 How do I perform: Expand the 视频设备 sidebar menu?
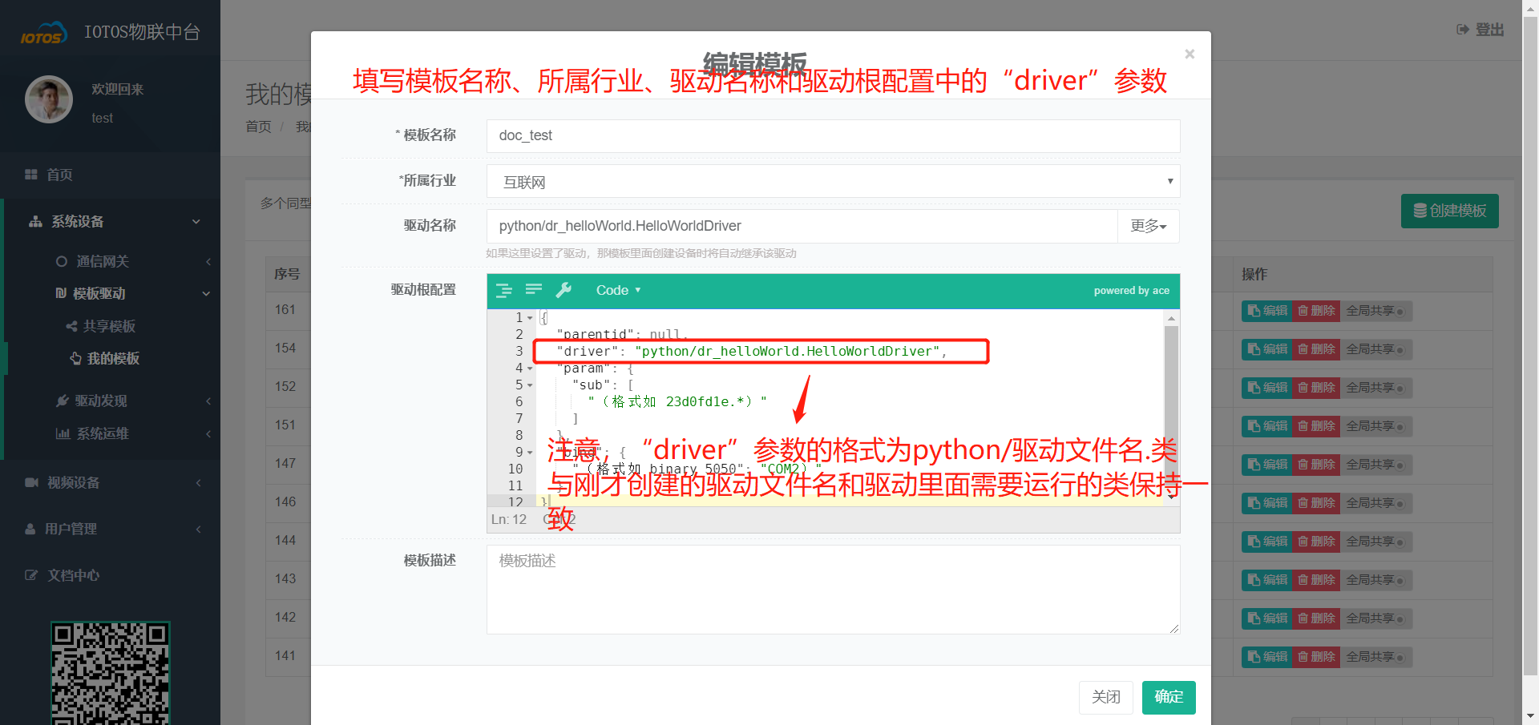(74, 482)
